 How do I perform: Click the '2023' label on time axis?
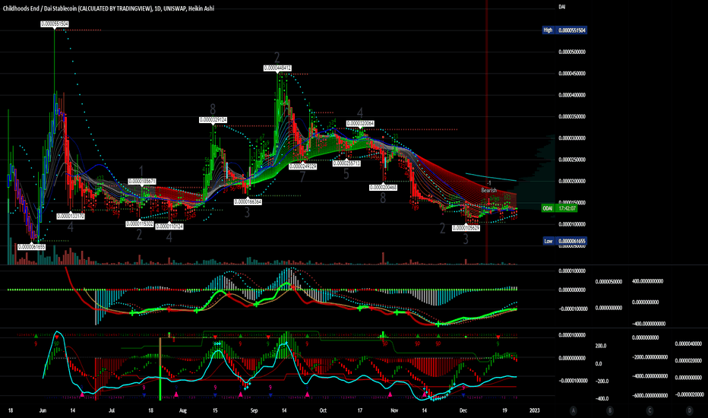point(534,410)
